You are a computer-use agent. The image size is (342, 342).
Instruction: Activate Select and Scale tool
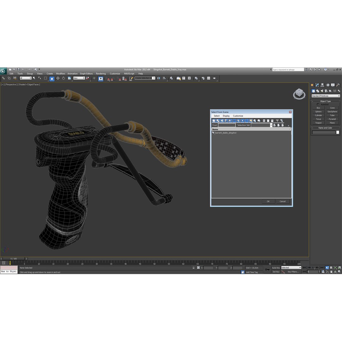69,78
